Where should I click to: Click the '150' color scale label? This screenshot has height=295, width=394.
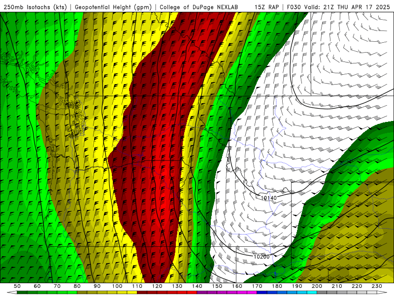217,286
